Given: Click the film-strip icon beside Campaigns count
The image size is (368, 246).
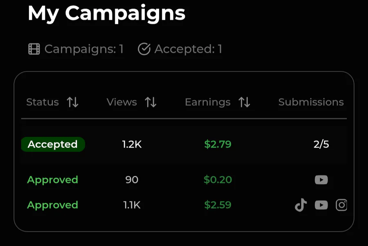Looking at the screenshot, I should 34,49.
